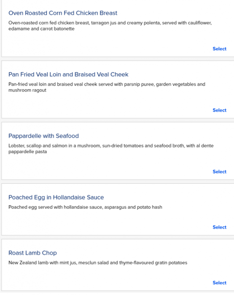Viewport: 234px width, 295px height.
Task: Select the Roast Lamb Chop meal
Action: tap(219, 283)
